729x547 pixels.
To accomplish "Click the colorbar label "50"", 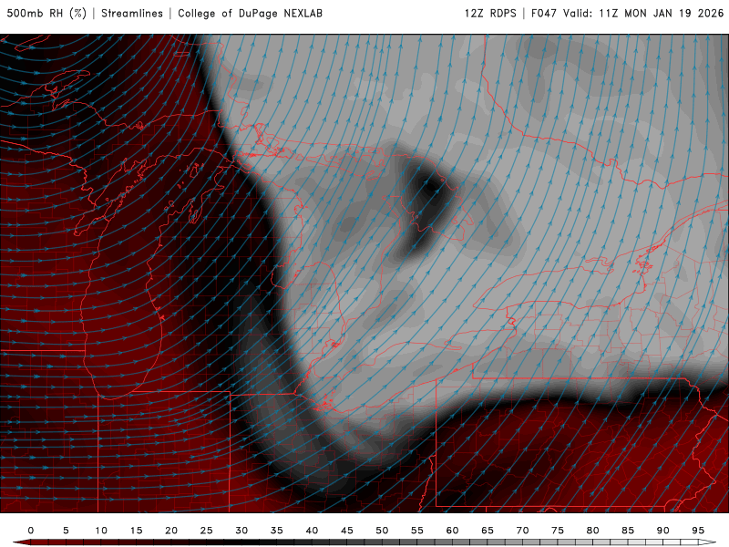I will click(x=382, y=531).
